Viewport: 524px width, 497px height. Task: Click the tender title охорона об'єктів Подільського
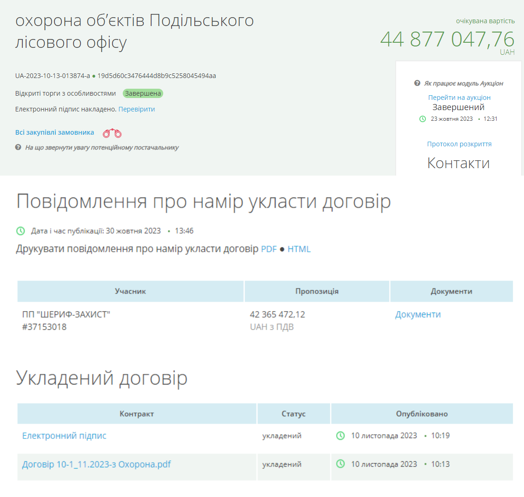135,21
